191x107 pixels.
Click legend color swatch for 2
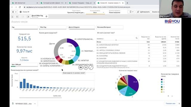pos(162,82)
